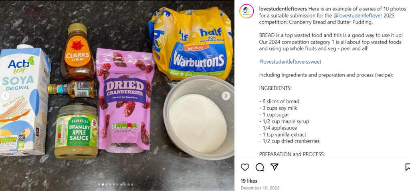This screenshot has width=410, height=191.
Task: View the 19 likes list
Action: [x=249, y=181]
